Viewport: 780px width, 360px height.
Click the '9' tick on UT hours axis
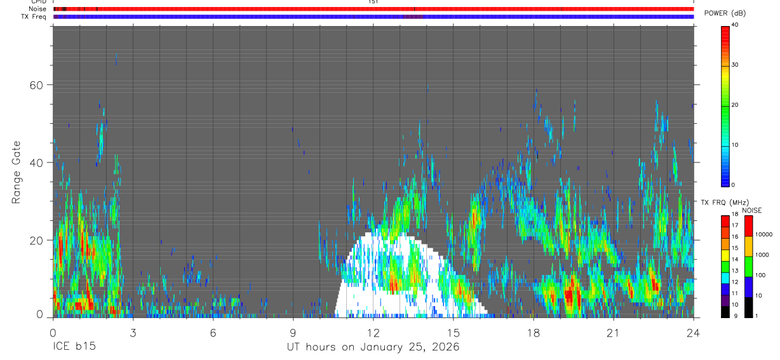point(293,332)
